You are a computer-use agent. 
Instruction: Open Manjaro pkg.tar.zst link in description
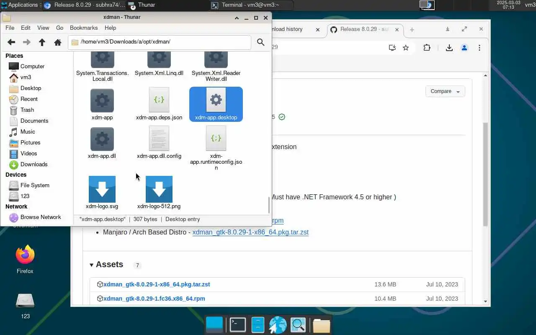coord(250,232)
